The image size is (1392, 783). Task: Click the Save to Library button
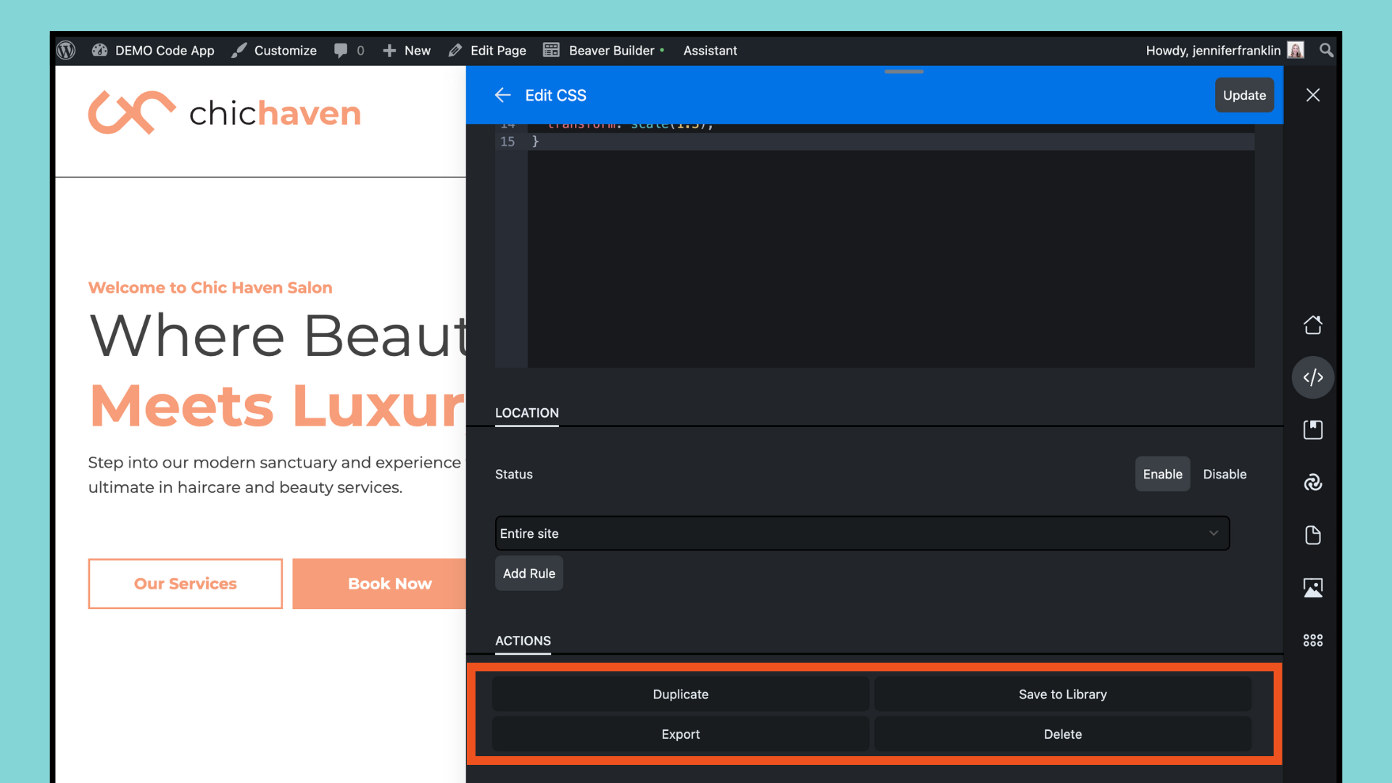pos(1062,695)
